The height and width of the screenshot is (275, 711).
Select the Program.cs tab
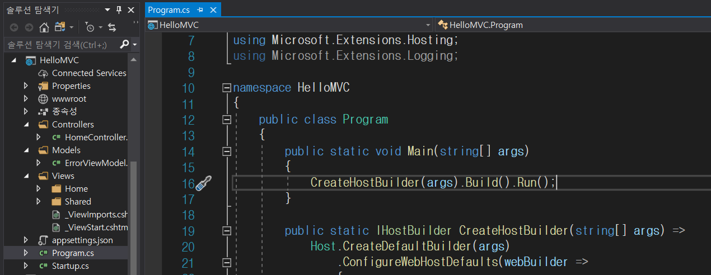[x=169, y=10]
